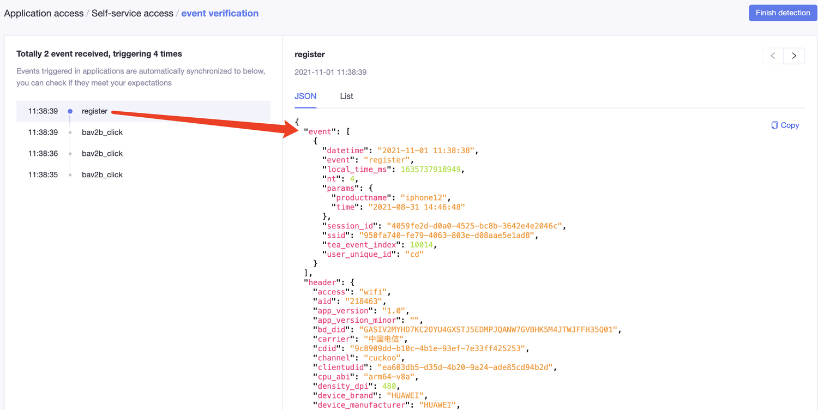Click the "device_brand" value "HUAWEI"
Viewport: 818px width, 410px height.
click(405, 396)
